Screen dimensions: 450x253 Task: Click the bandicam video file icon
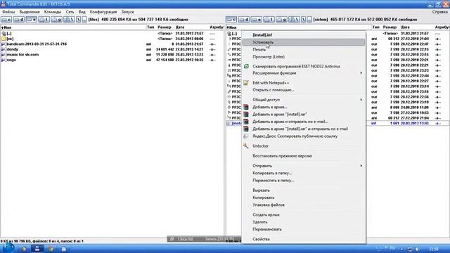click(4, 44)
